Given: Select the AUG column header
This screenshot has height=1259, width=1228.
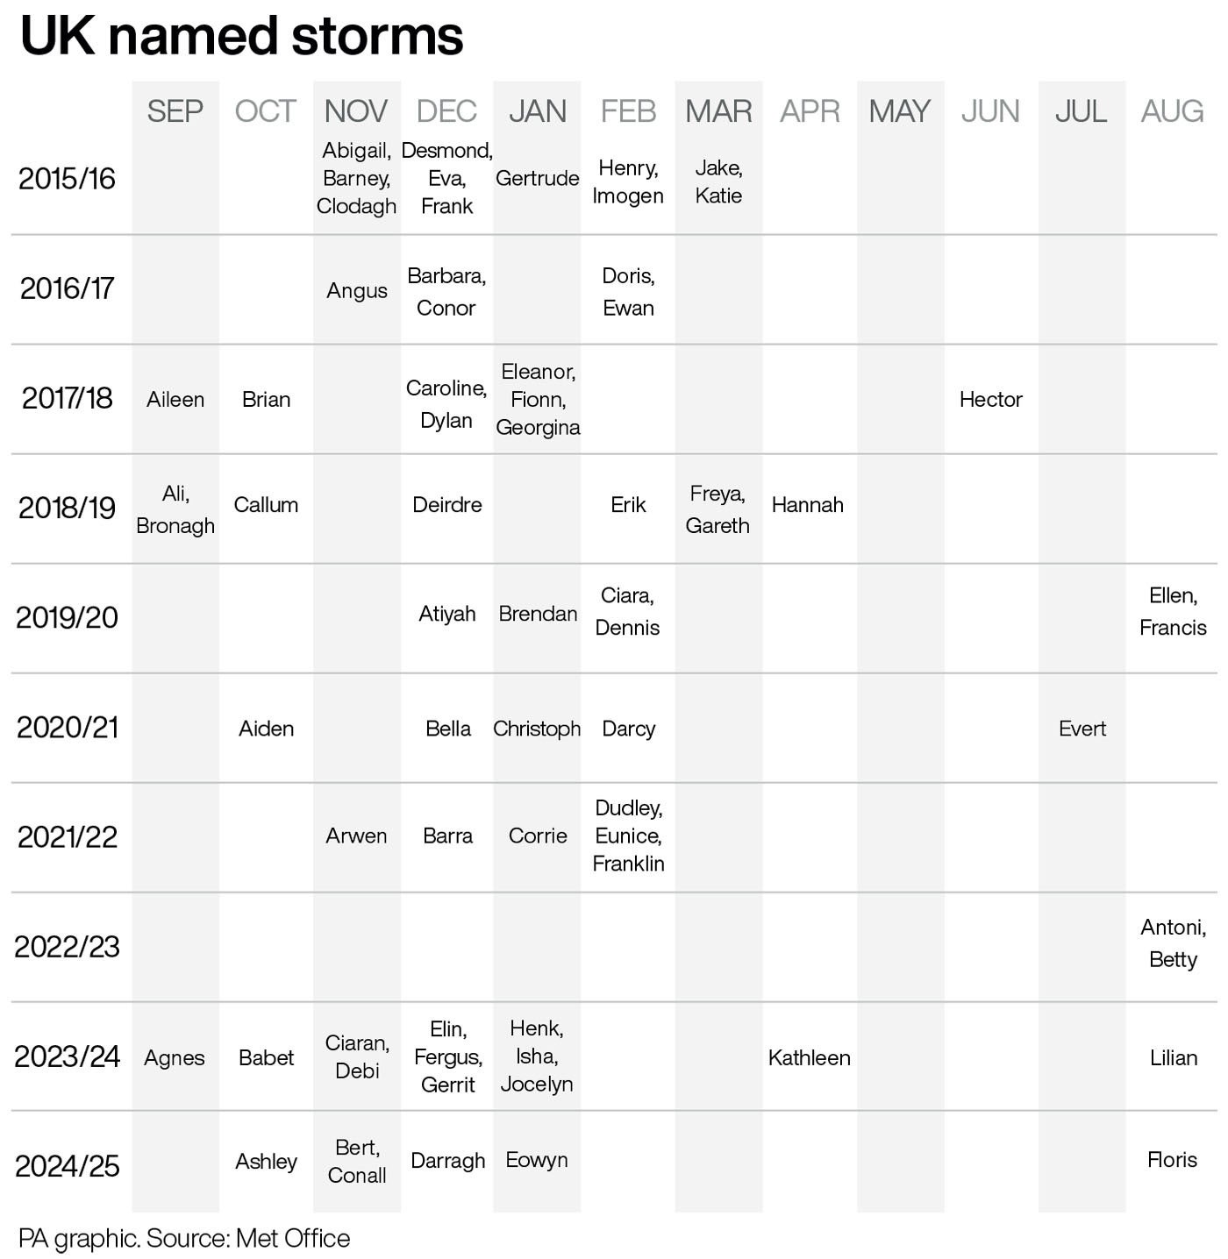Looking at the screenshot, I should pyautogui.click(x=1172, y=111).
